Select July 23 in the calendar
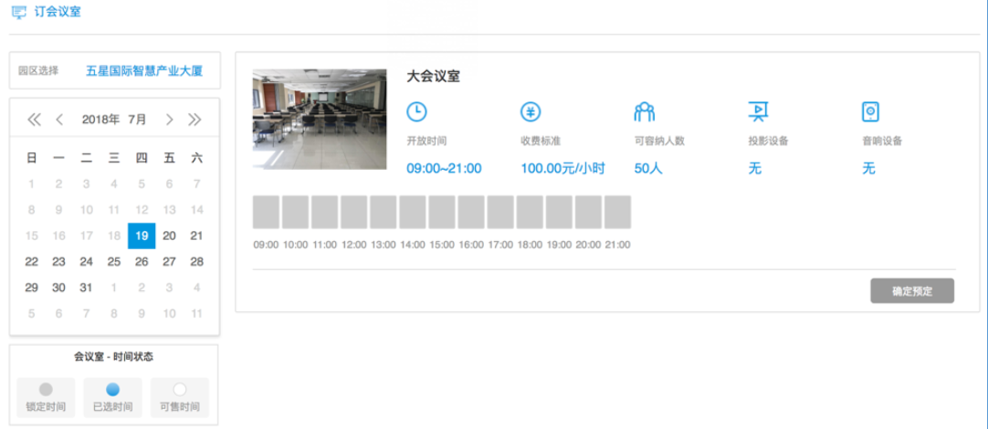This screenshot has height=429, width=988. tap(58, 261)
